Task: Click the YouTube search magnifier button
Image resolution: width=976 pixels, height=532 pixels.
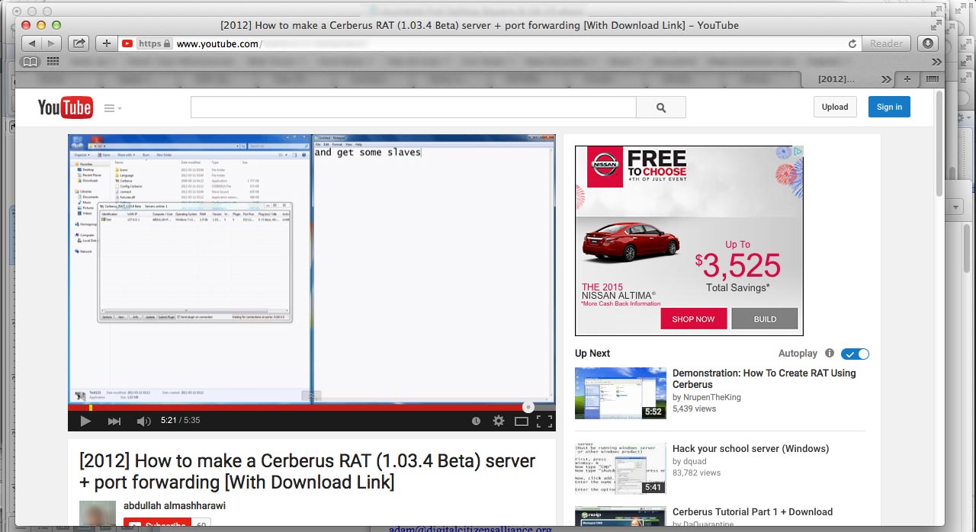Action: coord(660,107)
